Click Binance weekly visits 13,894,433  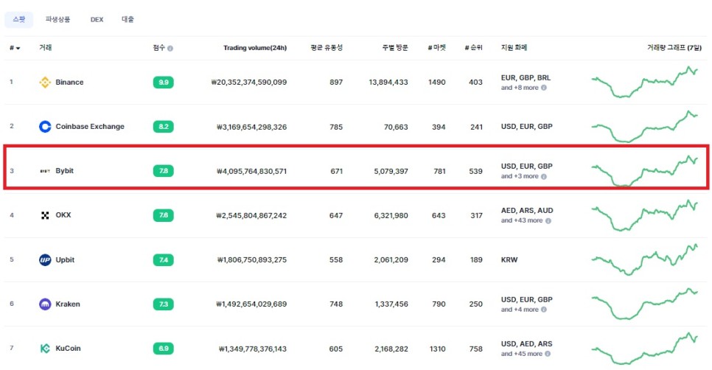point(388,82)
